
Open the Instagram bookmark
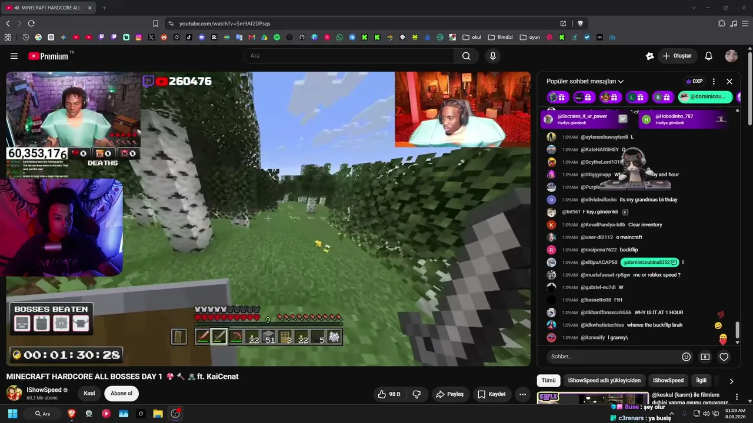pos(139,37)
